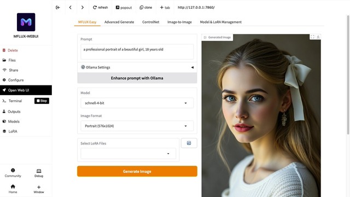Expand the Ollama Settings section
The width and height of the screenshot is (350, 197).
(x=137, y=67)
